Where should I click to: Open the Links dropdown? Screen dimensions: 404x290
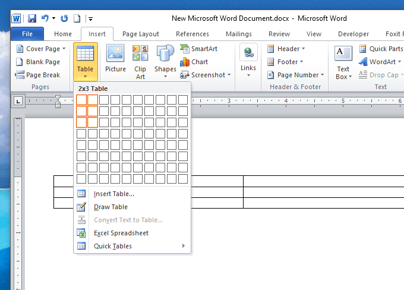(248, 61)
